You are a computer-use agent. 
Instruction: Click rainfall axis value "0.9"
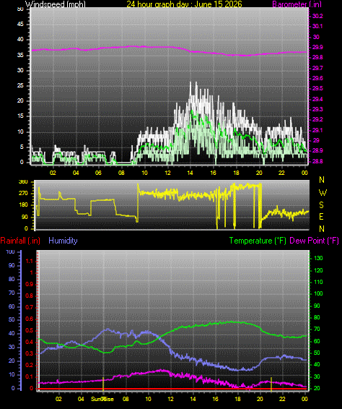30,284
